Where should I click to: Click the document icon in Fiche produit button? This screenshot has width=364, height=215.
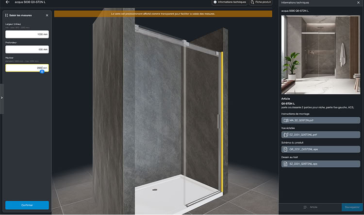coord(252,2)
